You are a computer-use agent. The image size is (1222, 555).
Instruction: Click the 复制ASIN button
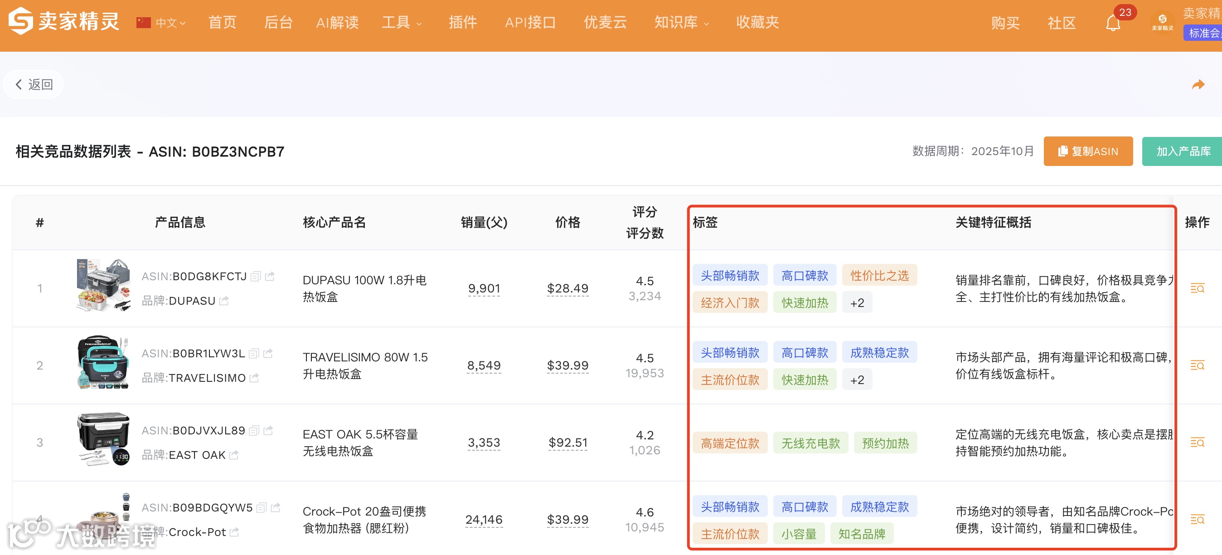click(1088, 151)
